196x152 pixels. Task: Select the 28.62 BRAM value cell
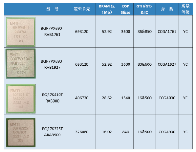pos(107,98)
